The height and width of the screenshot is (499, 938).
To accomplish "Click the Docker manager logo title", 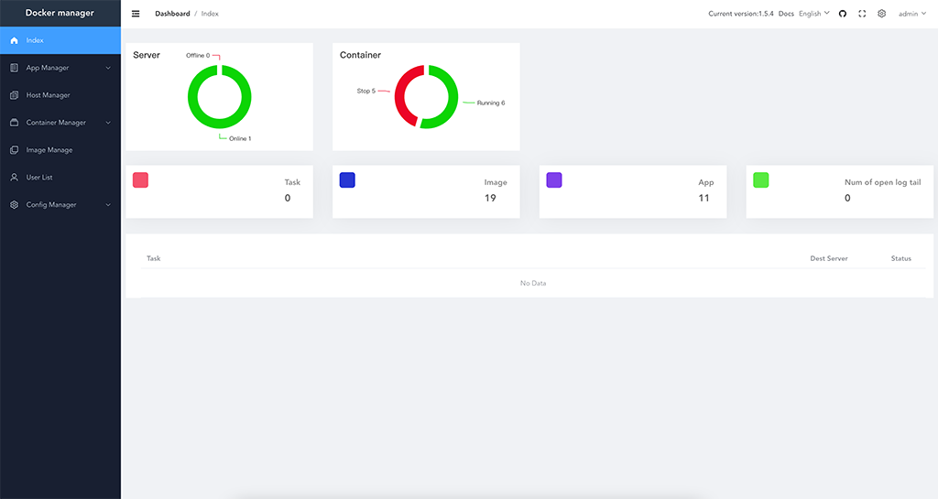I will click(60, 13).
